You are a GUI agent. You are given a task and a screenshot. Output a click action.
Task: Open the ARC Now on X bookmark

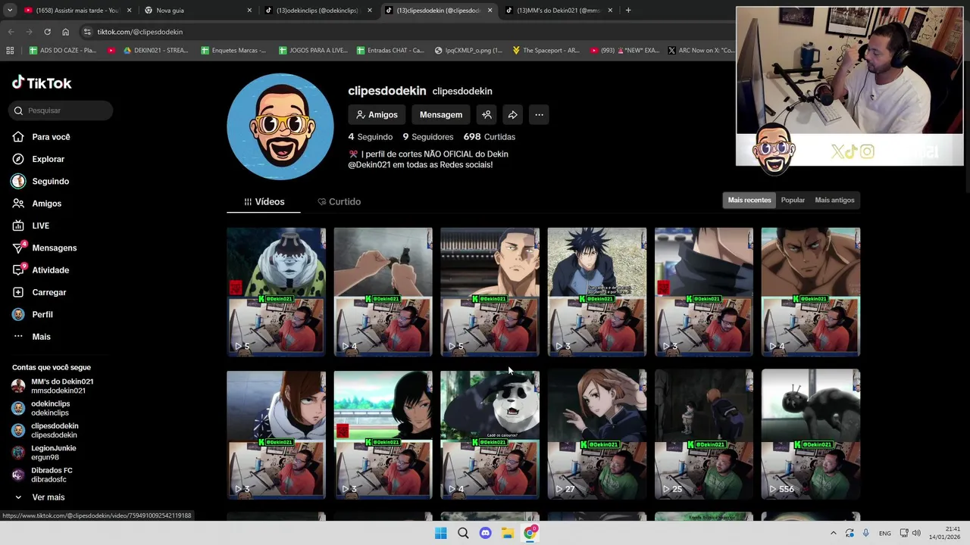(x=701, y=51)
